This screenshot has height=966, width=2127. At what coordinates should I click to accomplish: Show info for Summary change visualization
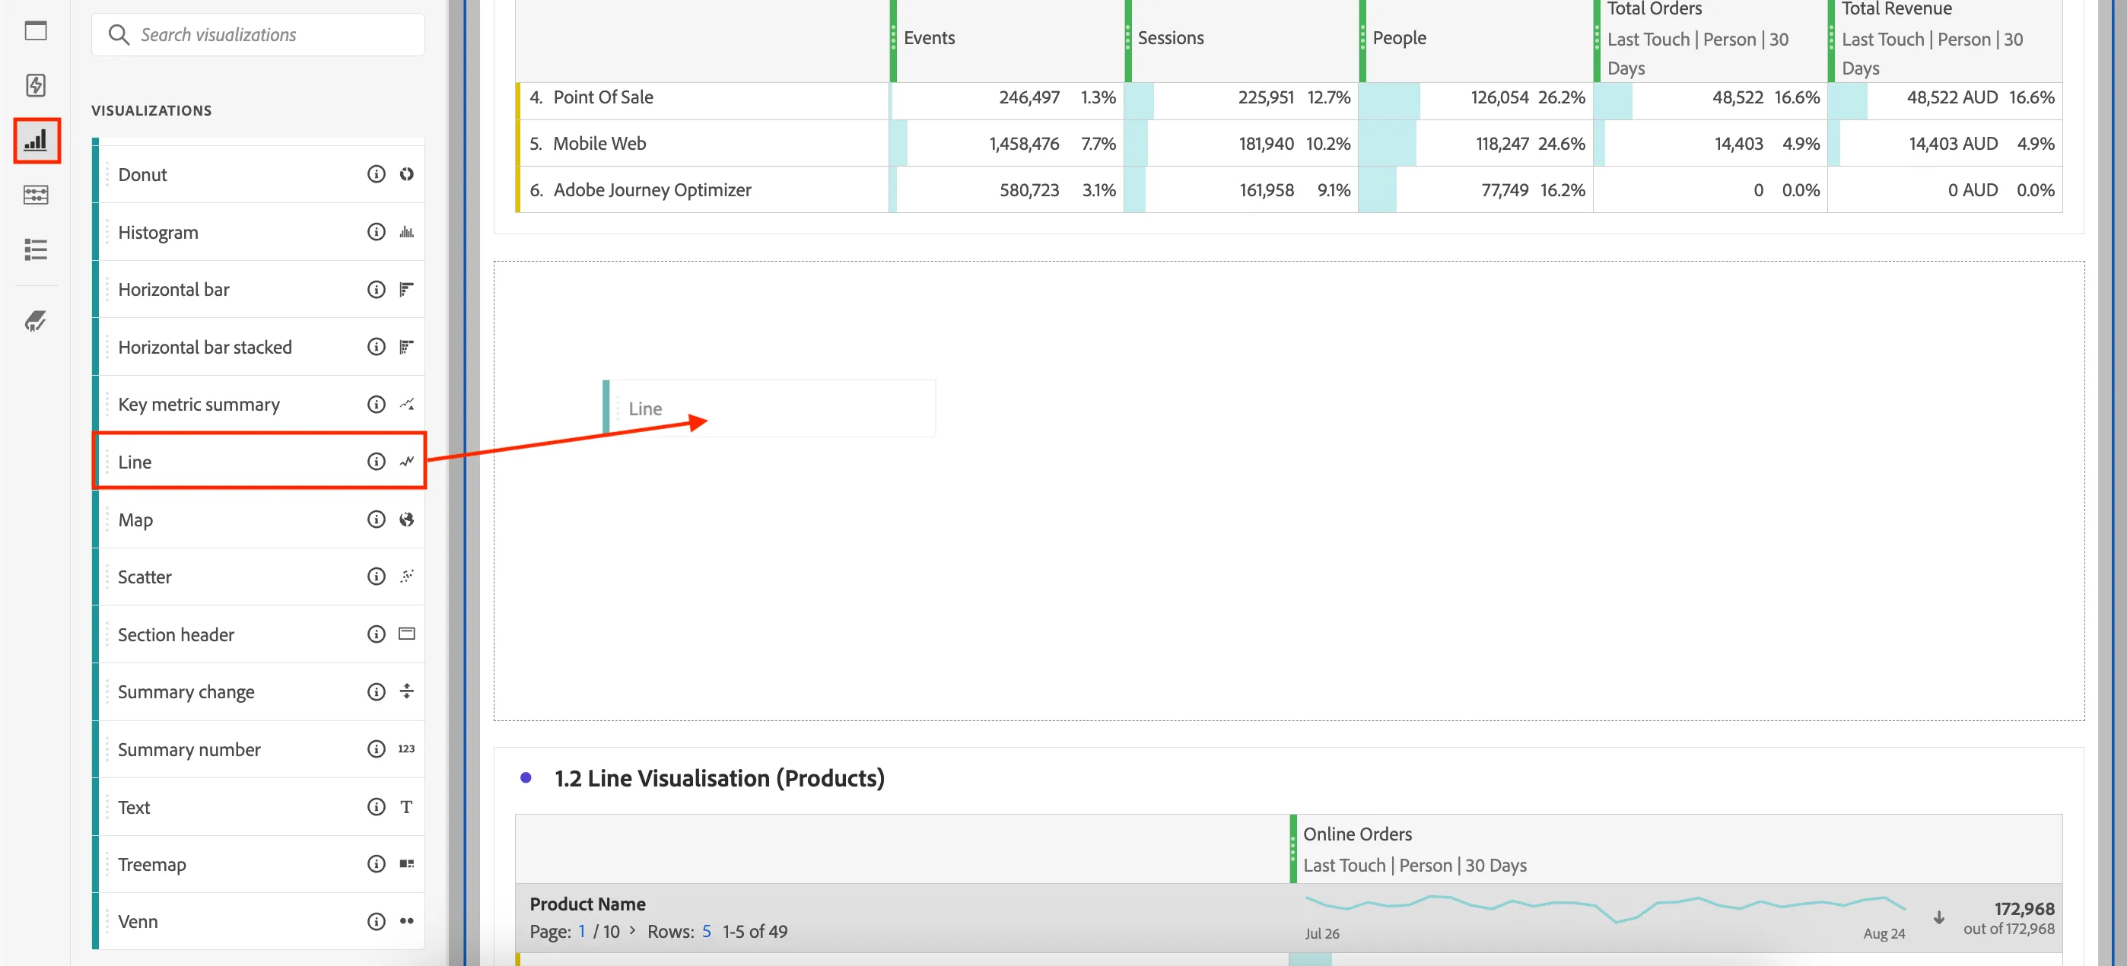(376, 692)
